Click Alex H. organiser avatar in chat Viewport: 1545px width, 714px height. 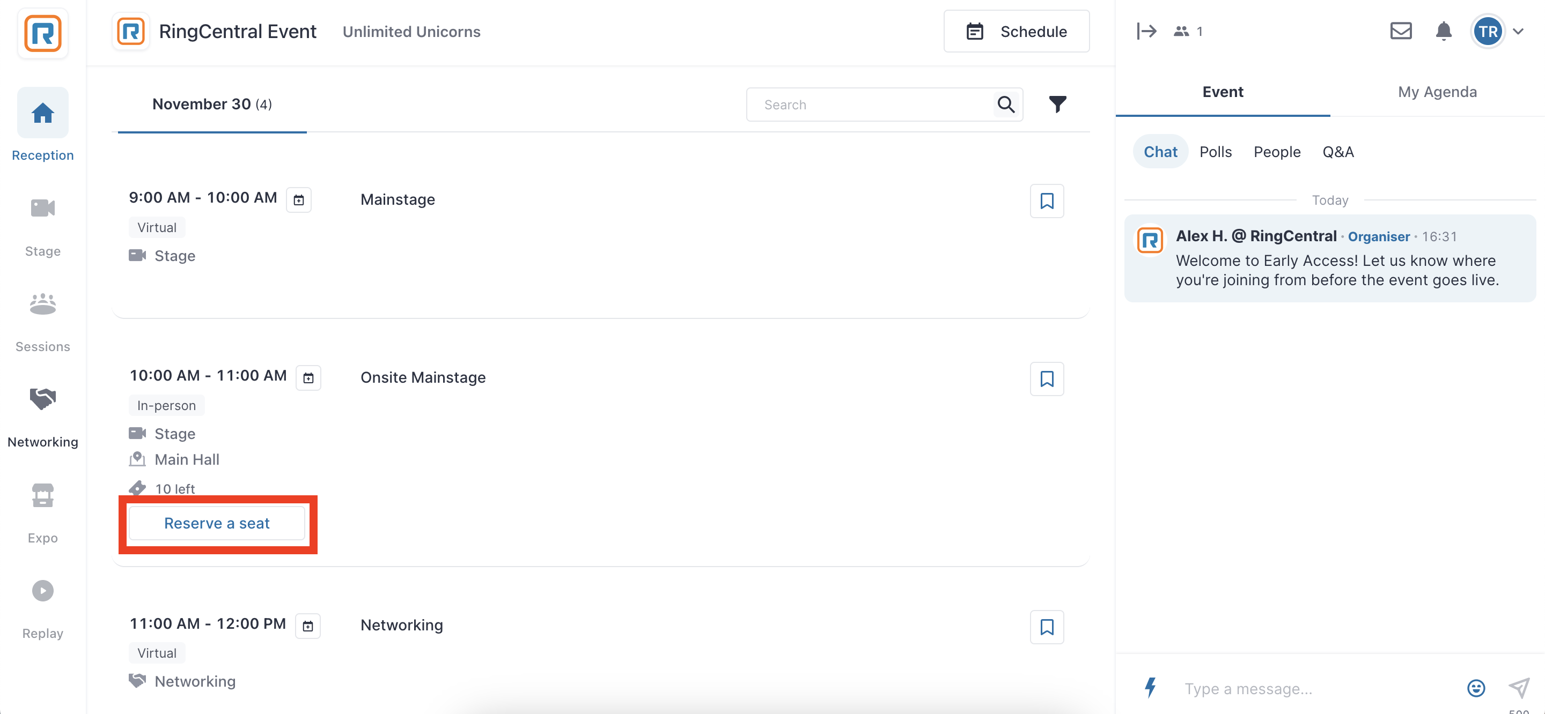coord(1150,240)
